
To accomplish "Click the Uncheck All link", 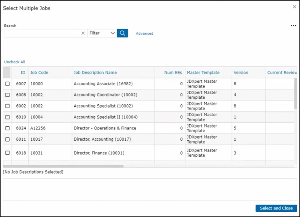I will (x=14, y=62).
